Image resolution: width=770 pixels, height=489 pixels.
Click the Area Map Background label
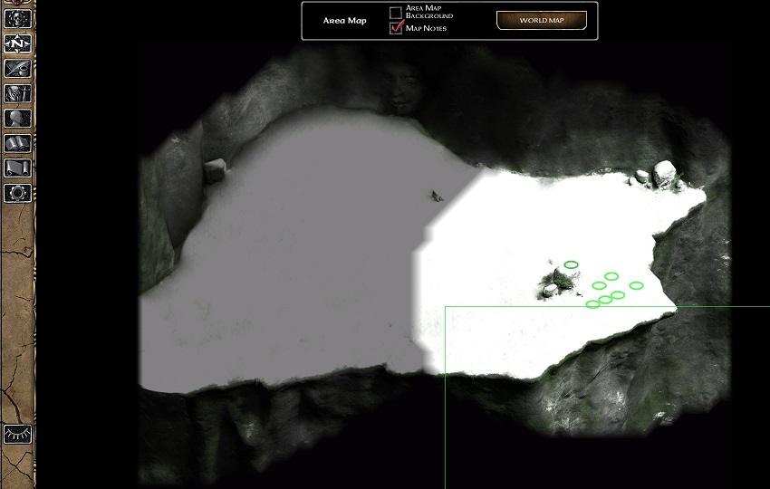(x=428, y=12)
